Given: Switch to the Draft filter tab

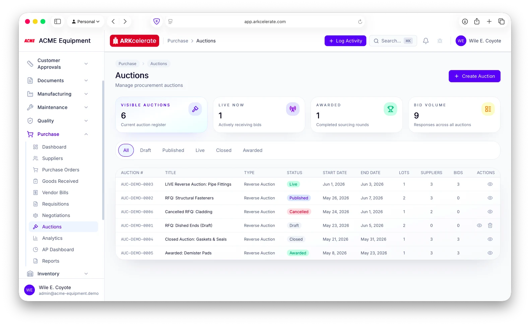Looking at the screenshot, I should click(x=145, y=150).
